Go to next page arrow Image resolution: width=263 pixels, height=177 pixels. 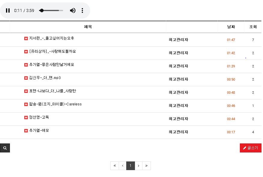pos(139,166)
